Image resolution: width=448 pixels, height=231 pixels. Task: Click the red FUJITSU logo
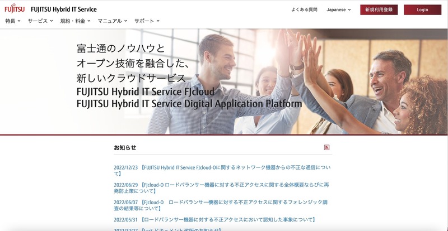[15, 9]
